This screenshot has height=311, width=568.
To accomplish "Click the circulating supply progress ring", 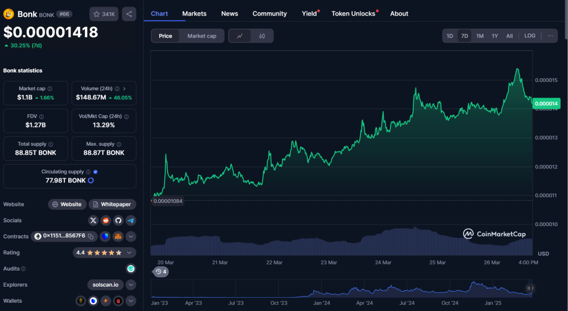I will pyautogui.click(x=91, y=180).
